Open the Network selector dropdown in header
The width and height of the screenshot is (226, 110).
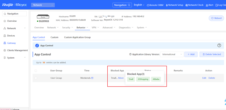point(43,5)
